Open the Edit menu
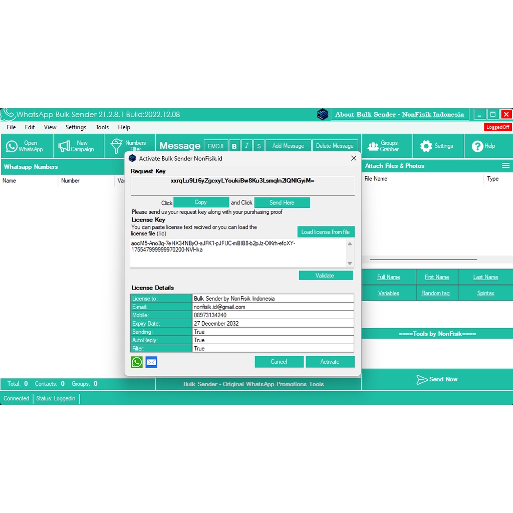 [x=30, y=127]
